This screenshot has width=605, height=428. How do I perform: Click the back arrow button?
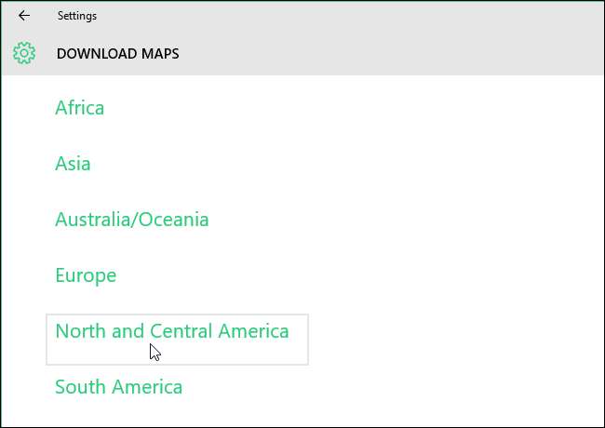tap(24, 16)
